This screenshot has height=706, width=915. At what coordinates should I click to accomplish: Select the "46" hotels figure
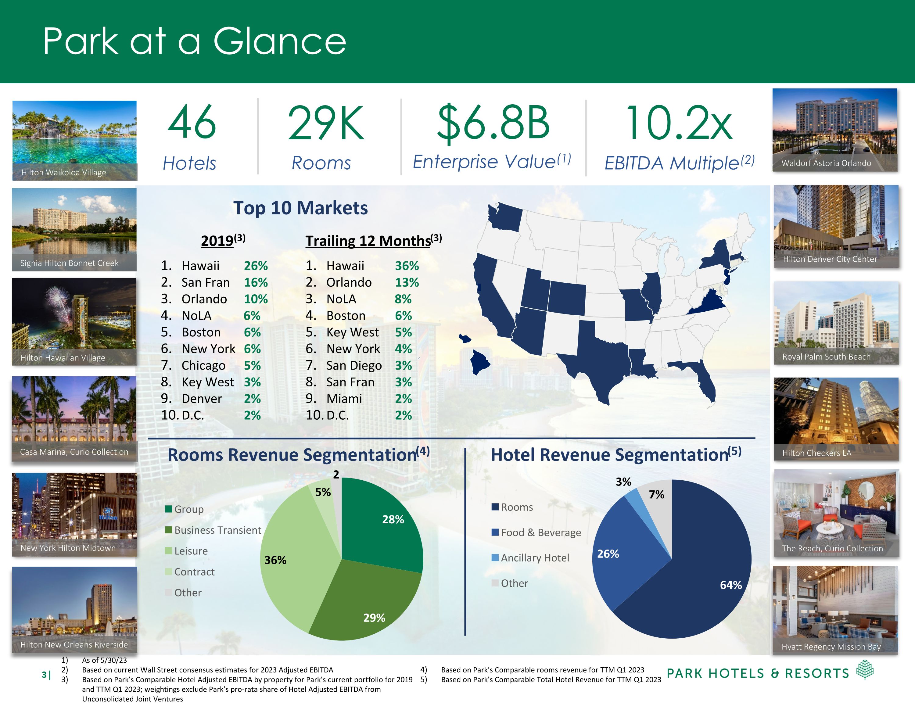pyautogui.click(x=192, y=122)
